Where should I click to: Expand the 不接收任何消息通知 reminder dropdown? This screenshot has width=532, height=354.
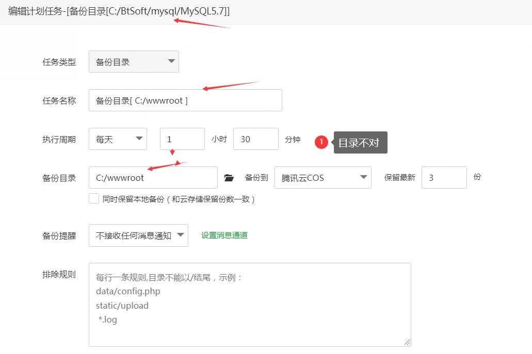coord(138,235)
